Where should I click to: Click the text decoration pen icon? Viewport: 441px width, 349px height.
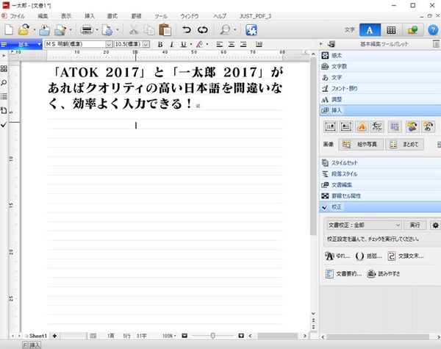199,44
